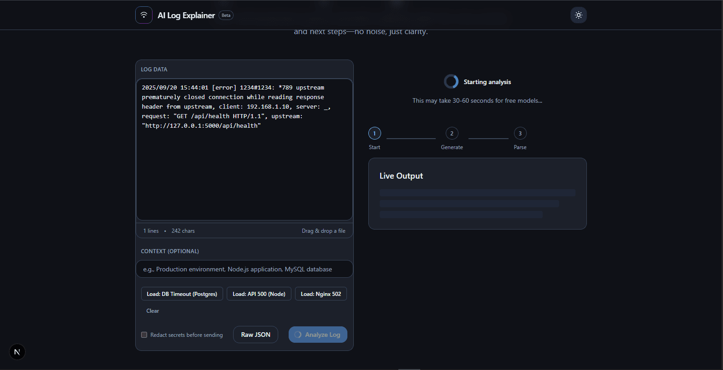723x370 pixels.
Task: Enable Redact secrets before sending checkbox
Action: tap(144, 335)
